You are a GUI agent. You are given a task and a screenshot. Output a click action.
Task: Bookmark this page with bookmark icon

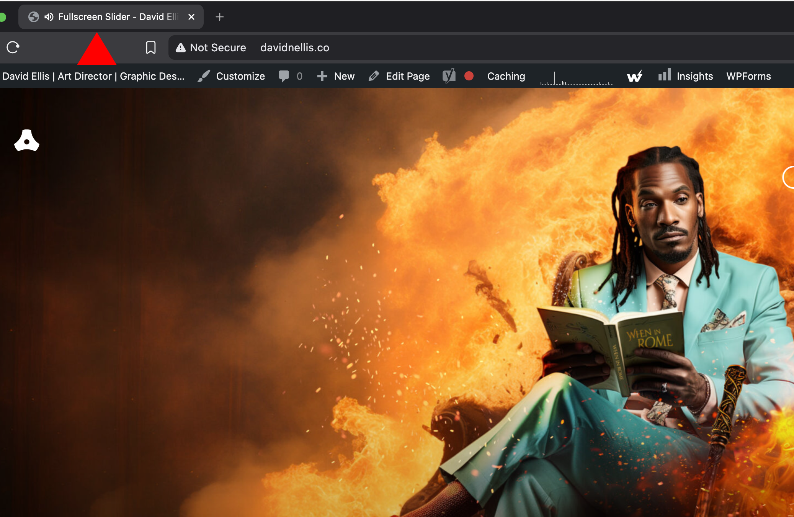click(x=151, y=47)
